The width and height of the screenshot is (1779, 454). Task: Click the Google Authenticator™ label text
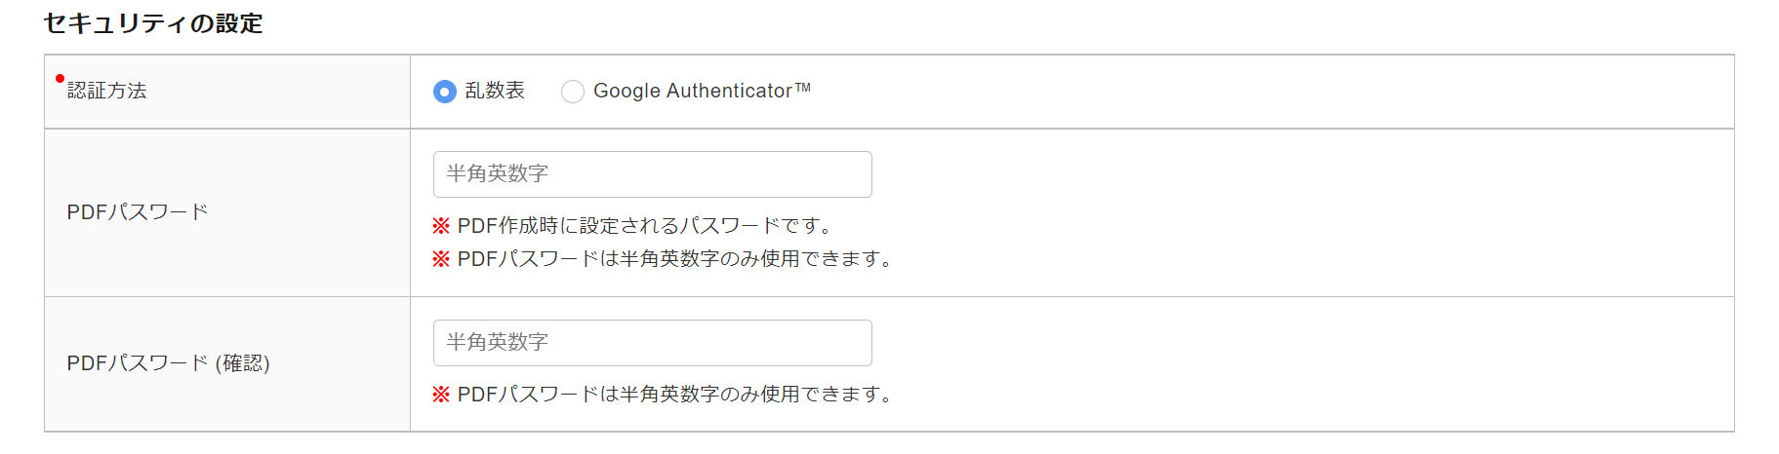[693, 91]
